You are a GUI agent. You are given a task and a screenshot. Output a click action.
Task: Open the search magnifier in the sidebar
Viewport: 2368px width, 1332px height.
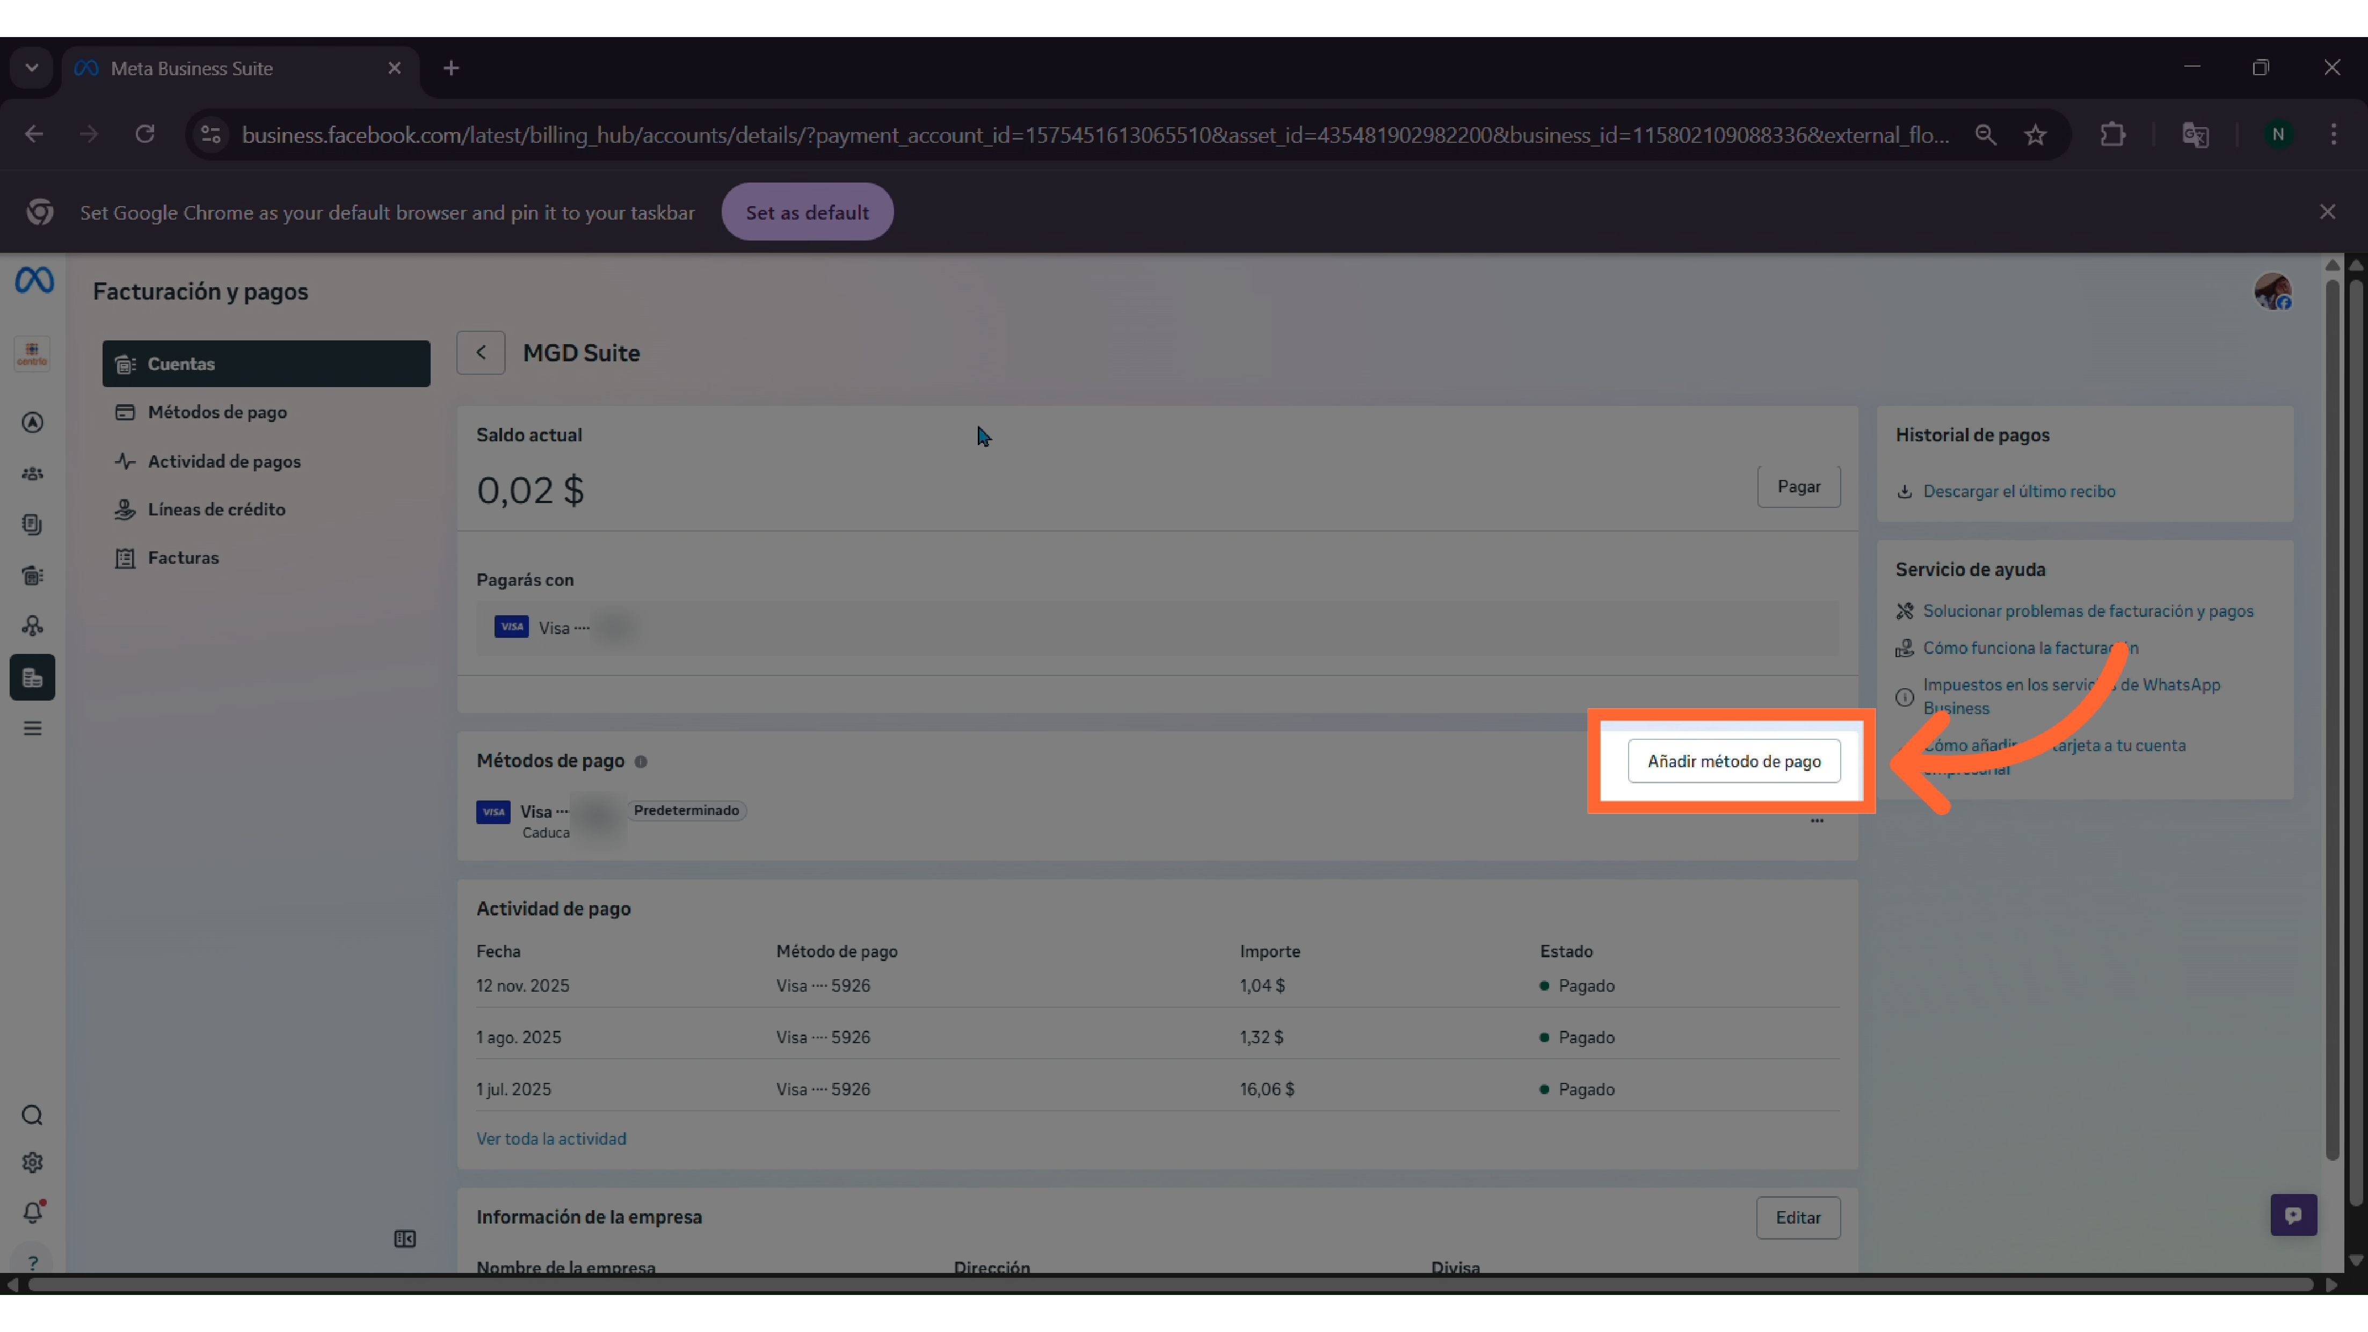(32, 1115)
